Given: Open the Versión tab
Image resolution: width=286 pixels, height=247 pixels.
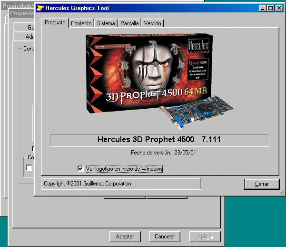Looking at the screenshot, I should 152,23.
